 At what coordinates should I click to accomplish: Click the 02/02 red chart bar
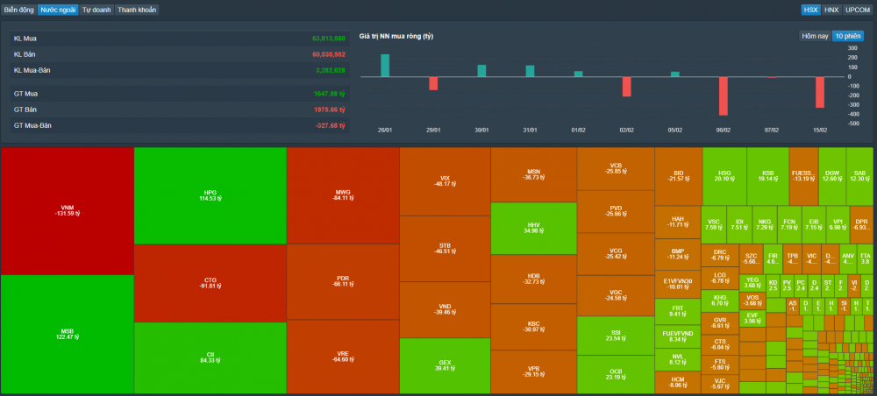[626, 87]
